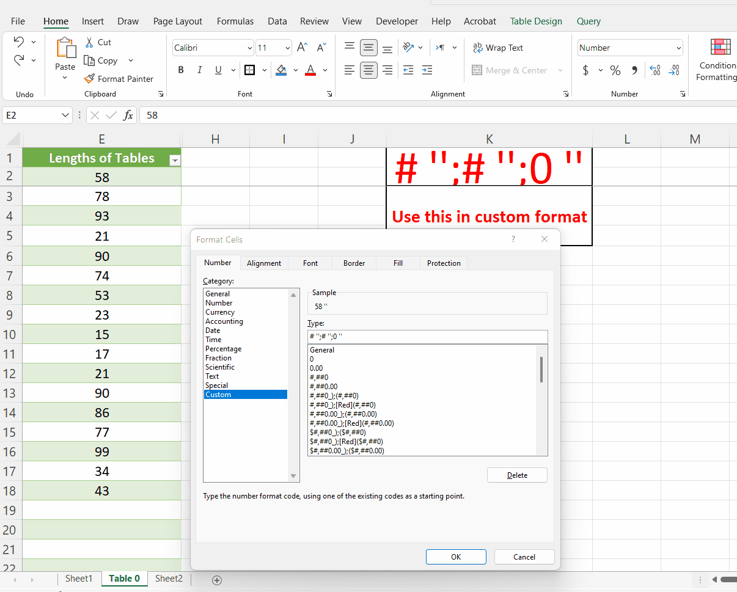The height and width of the screenshot is (592, 737).
Task: Open the font color swatch dropdown
Action: click(325, 70)
